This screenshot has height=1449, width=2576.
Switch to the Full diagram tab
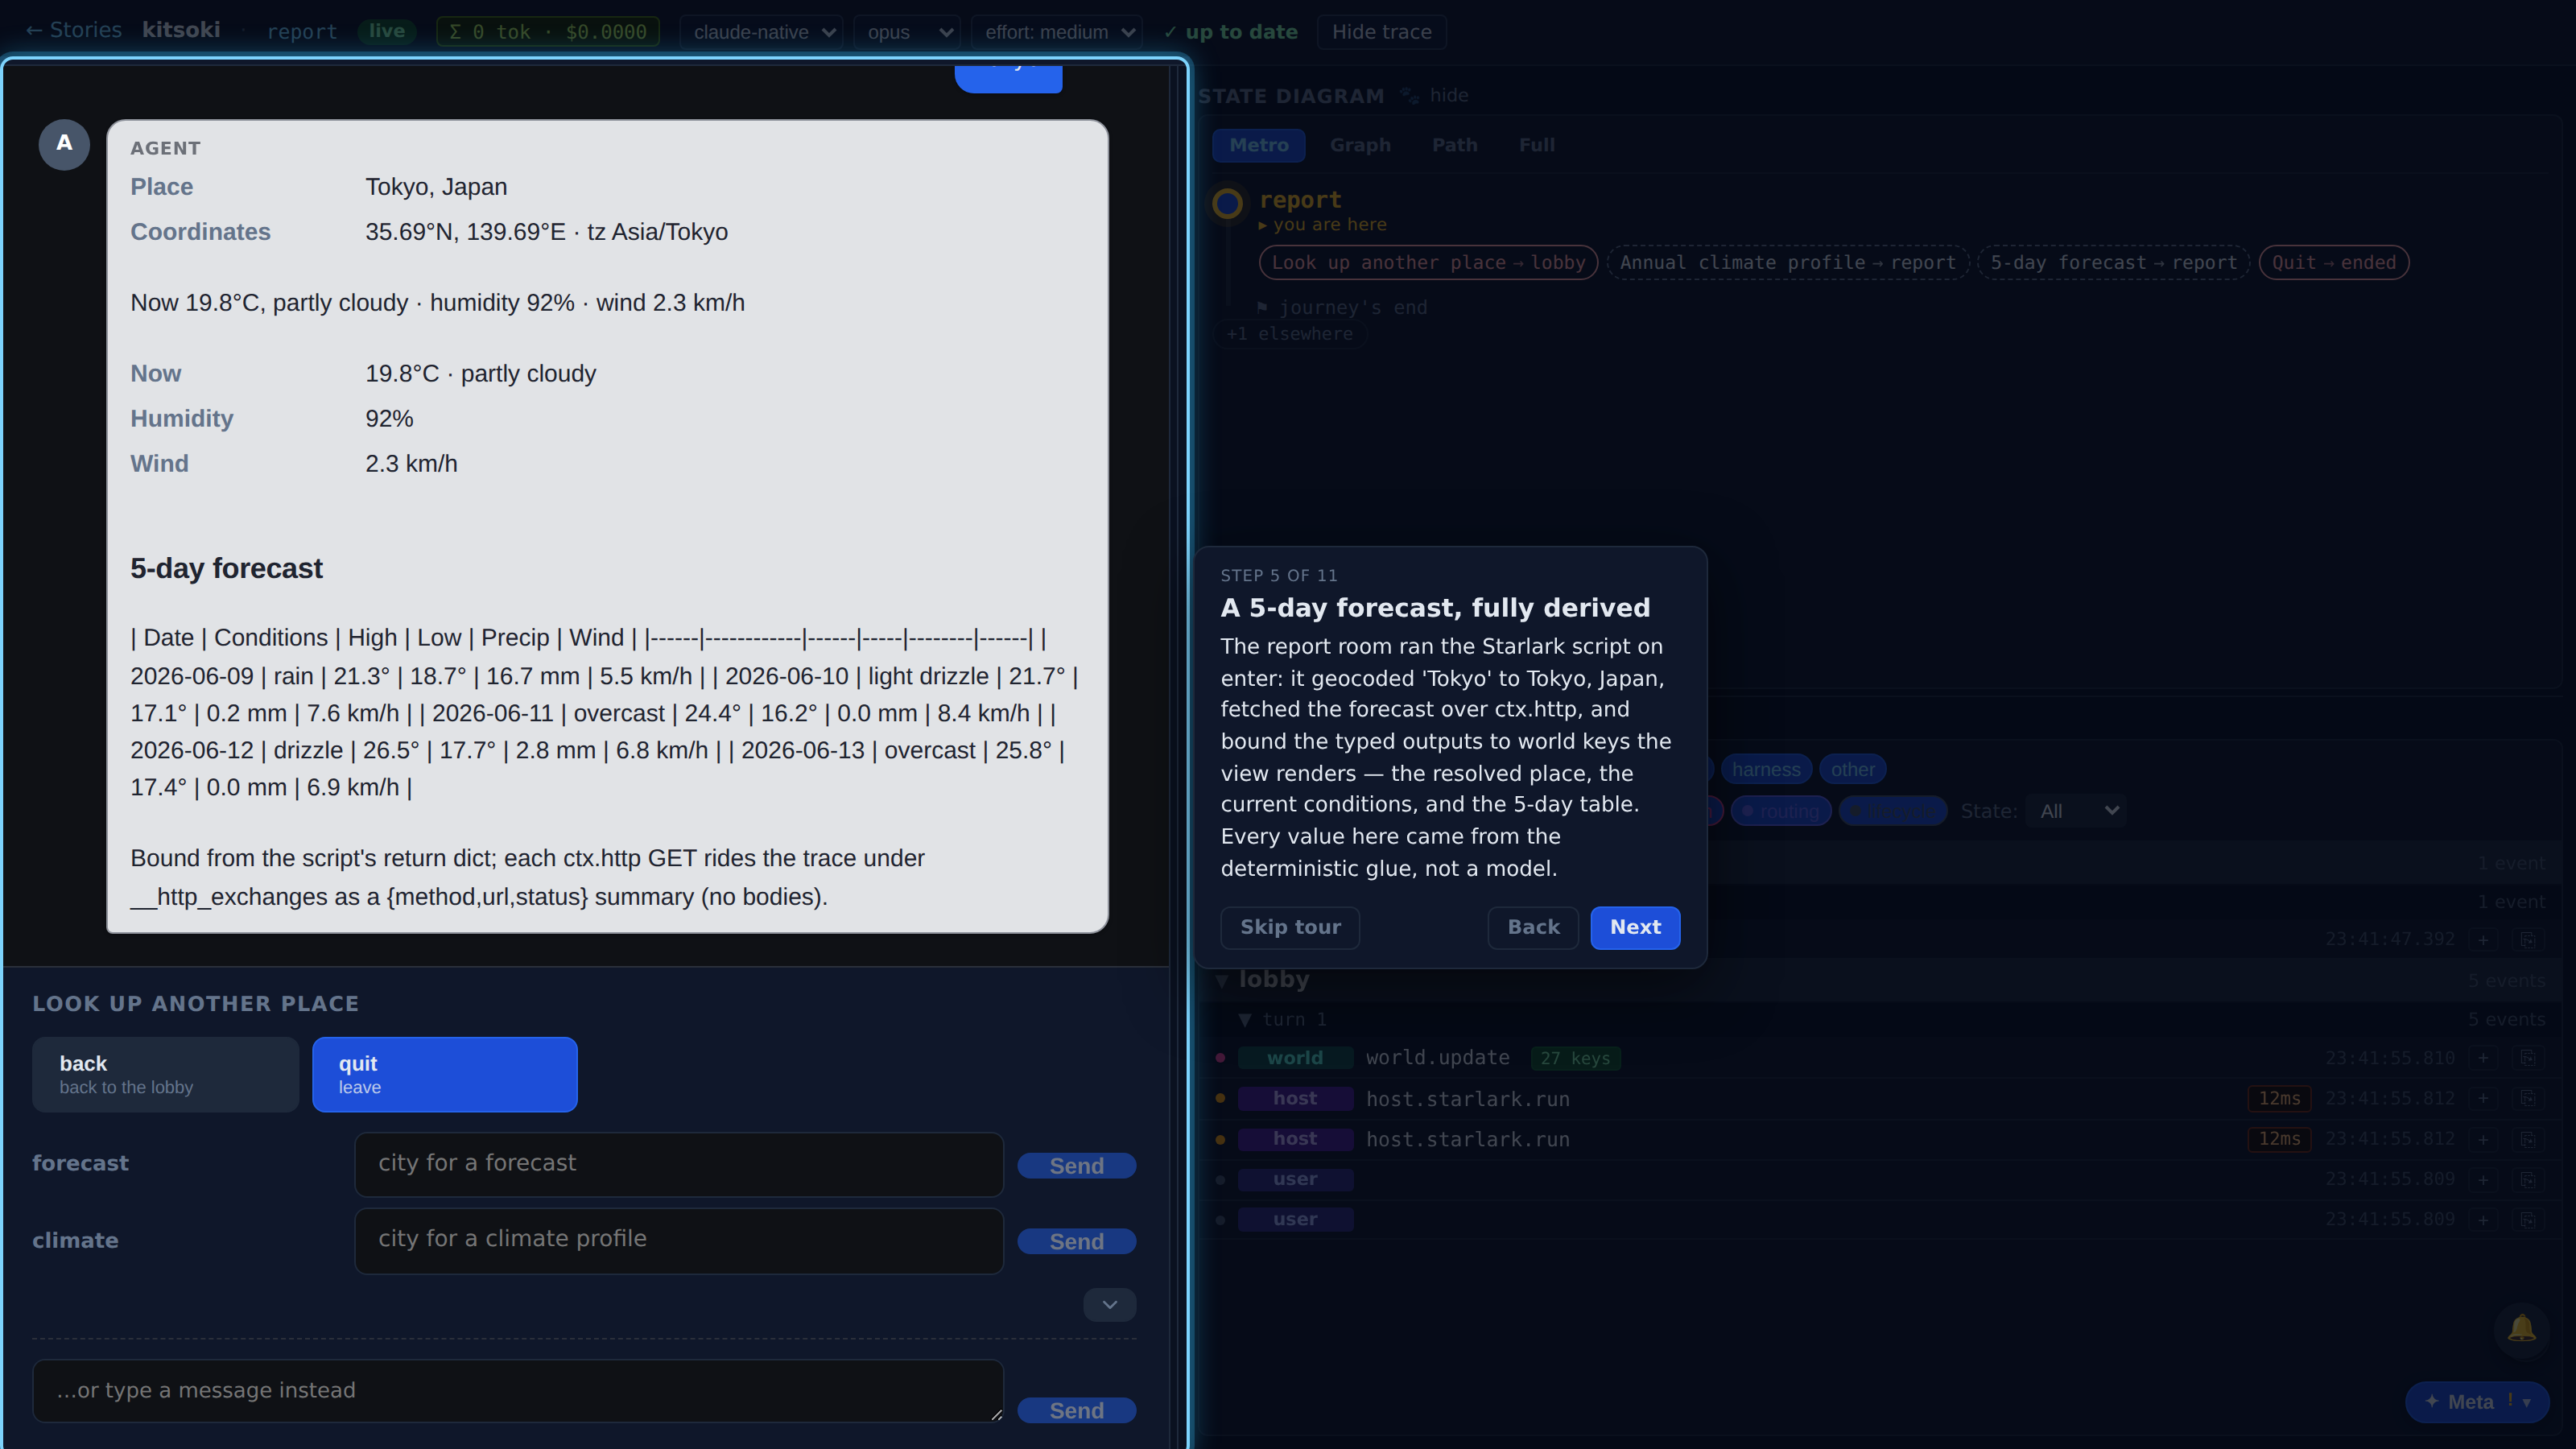point(1537,145)
